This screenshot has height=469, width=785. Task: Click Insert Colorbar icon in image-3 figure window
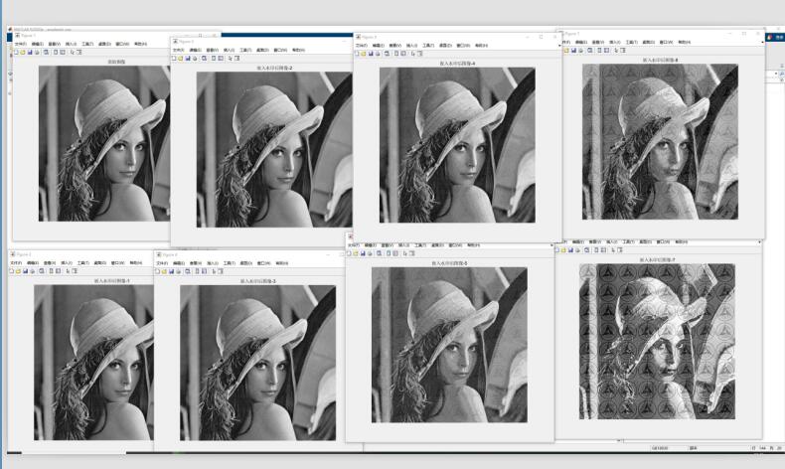(x=198, y=271)
